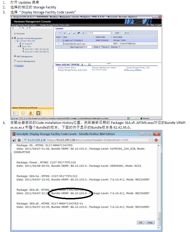Sort by the Install State column arrow

tap(111, 37)
